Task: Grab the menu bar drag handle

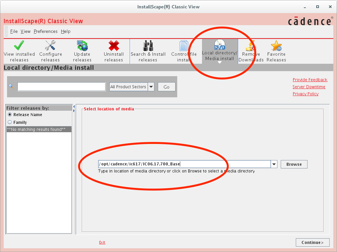Action: coord(6,32)
